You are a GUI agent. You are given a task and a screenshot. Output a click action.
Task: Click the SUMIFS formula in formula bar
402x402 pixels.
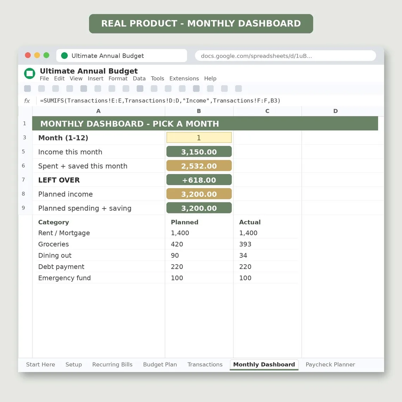[x=160, y=100]
